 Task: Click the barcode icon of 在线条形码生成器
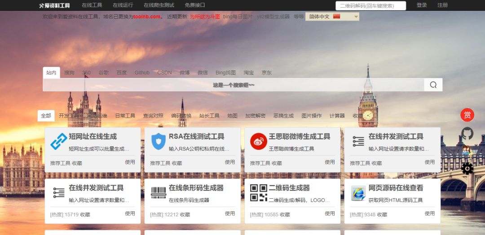159,193
